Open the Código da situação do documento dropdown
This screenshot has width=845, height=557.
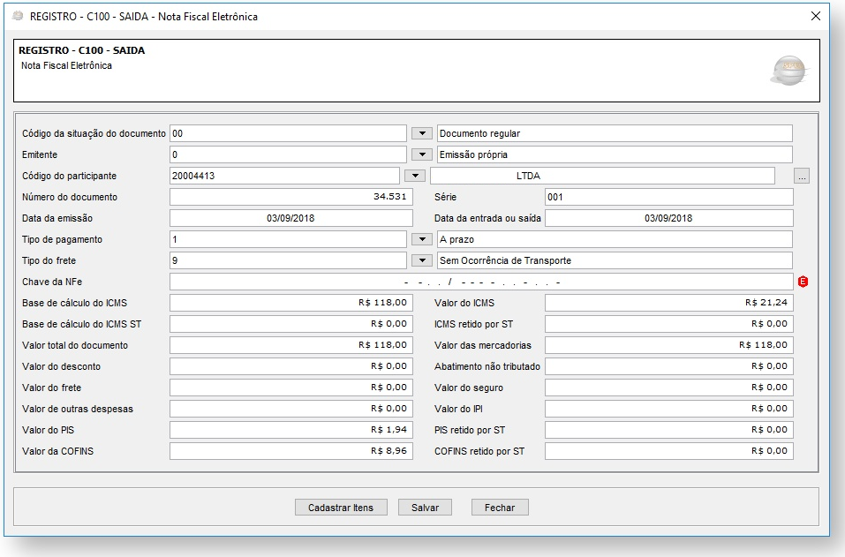(421, 134)
